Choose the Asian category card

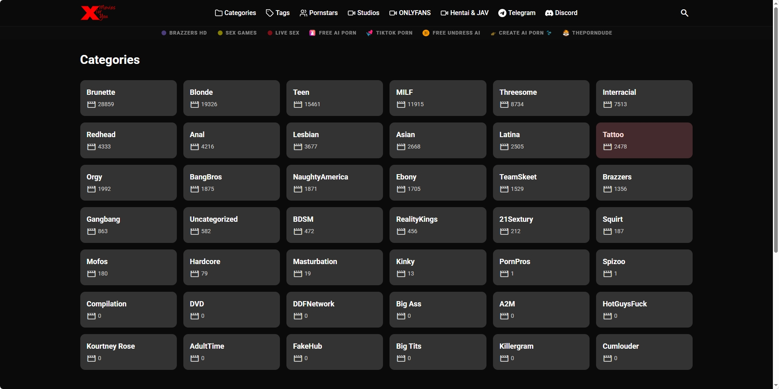point(438,140)
